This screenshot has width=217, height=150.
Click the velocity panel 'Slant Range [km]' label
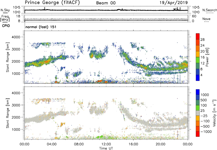(x=8, y=113)
